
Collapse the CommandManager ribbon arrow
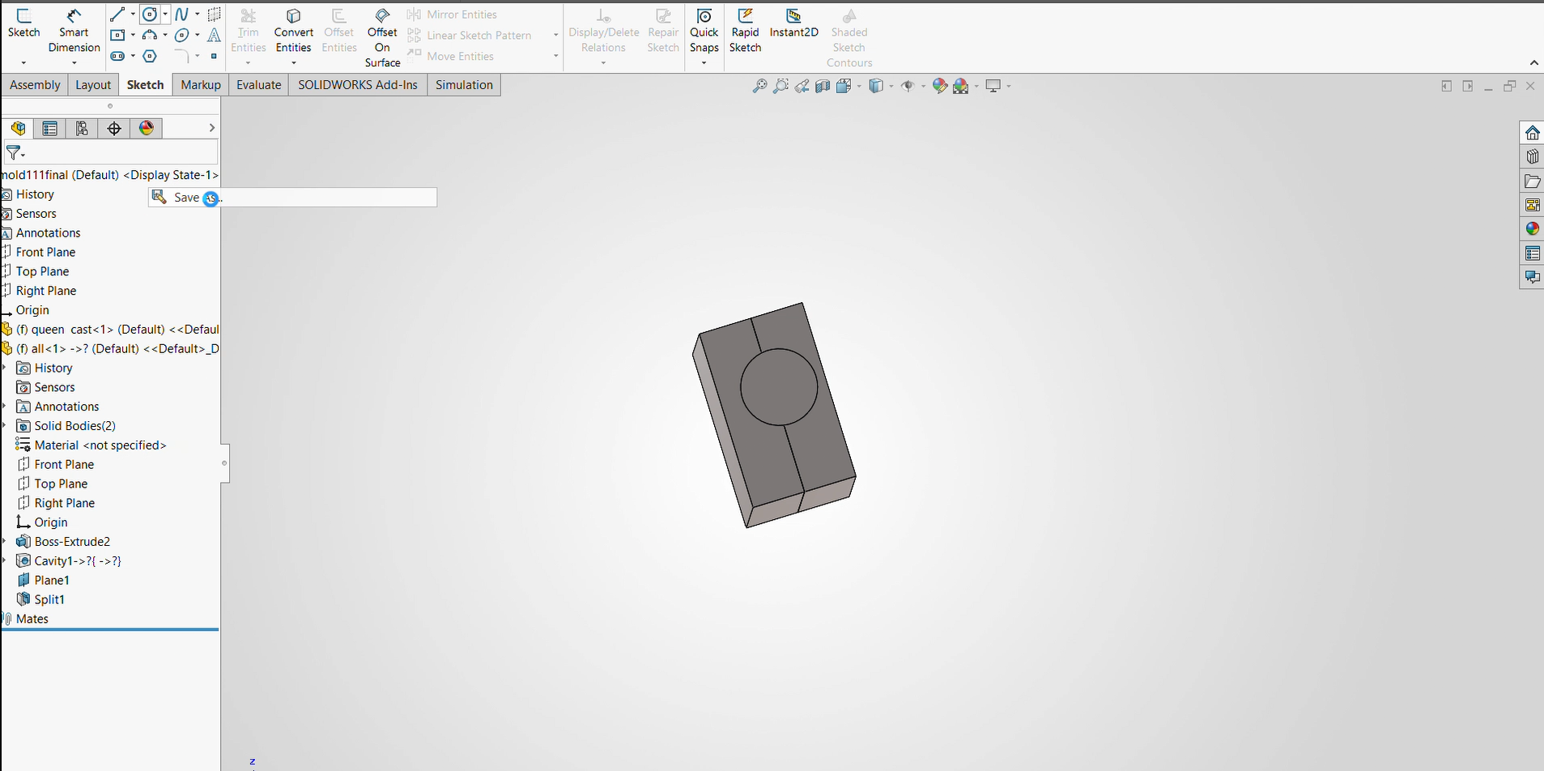(1533, 62)
